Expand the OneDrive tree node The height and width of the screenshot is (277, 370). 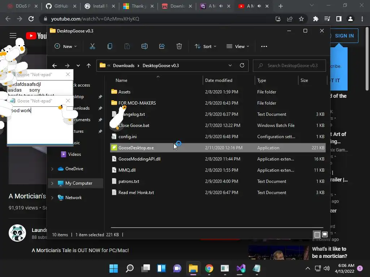tap(52, 169)
